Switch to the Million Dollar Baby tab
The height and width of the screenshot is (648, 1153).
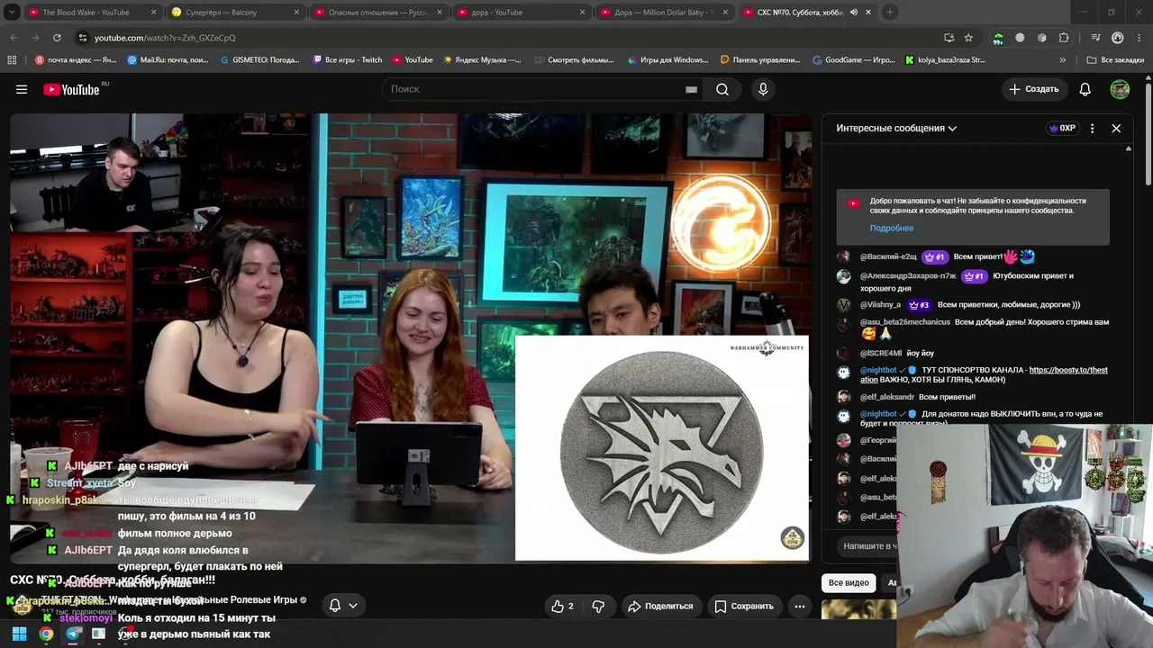click(665, 13)
